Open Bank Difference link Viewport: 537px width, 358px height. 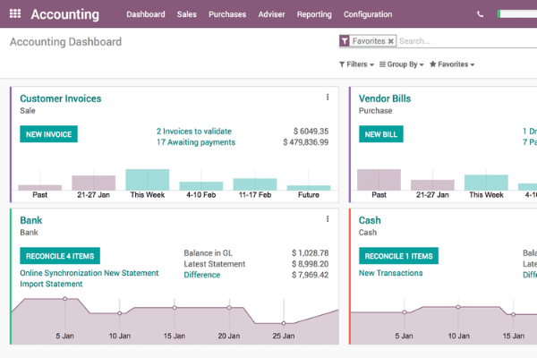202,275
